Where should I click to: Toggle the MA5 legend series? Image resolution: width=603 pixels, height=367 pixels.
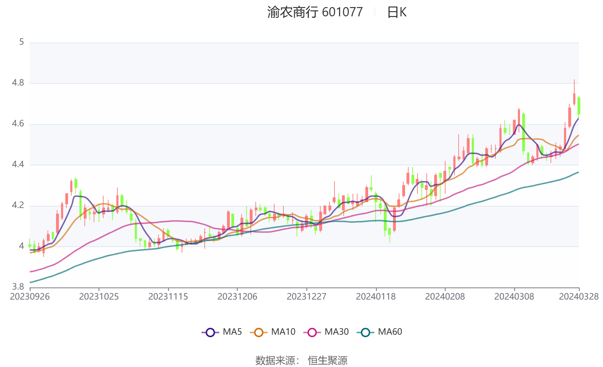coord(222,332)
